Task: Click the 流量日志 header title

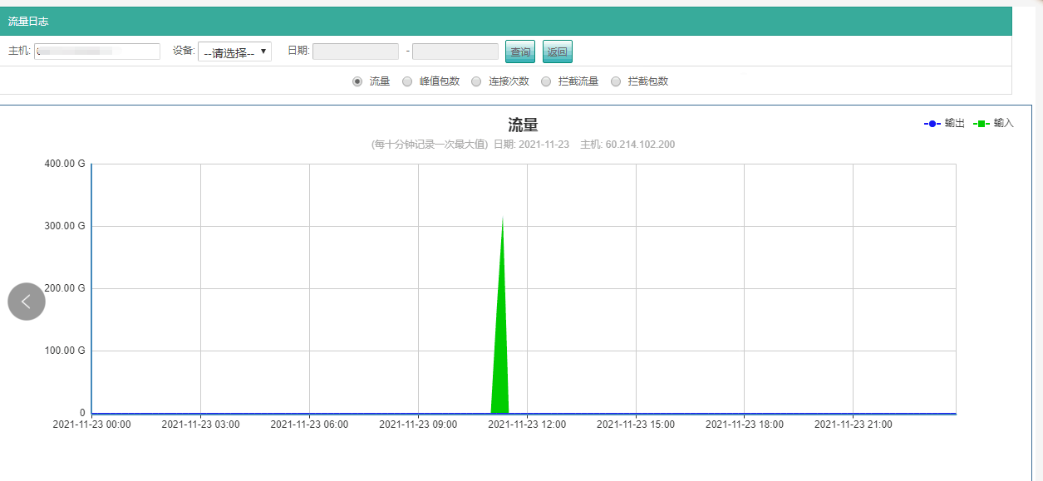Action: 28,22
